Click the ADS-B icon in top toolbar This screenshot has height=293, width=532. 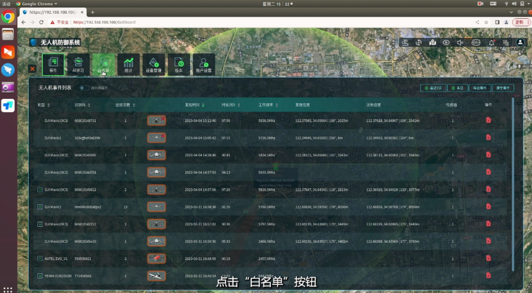point(476,43)
